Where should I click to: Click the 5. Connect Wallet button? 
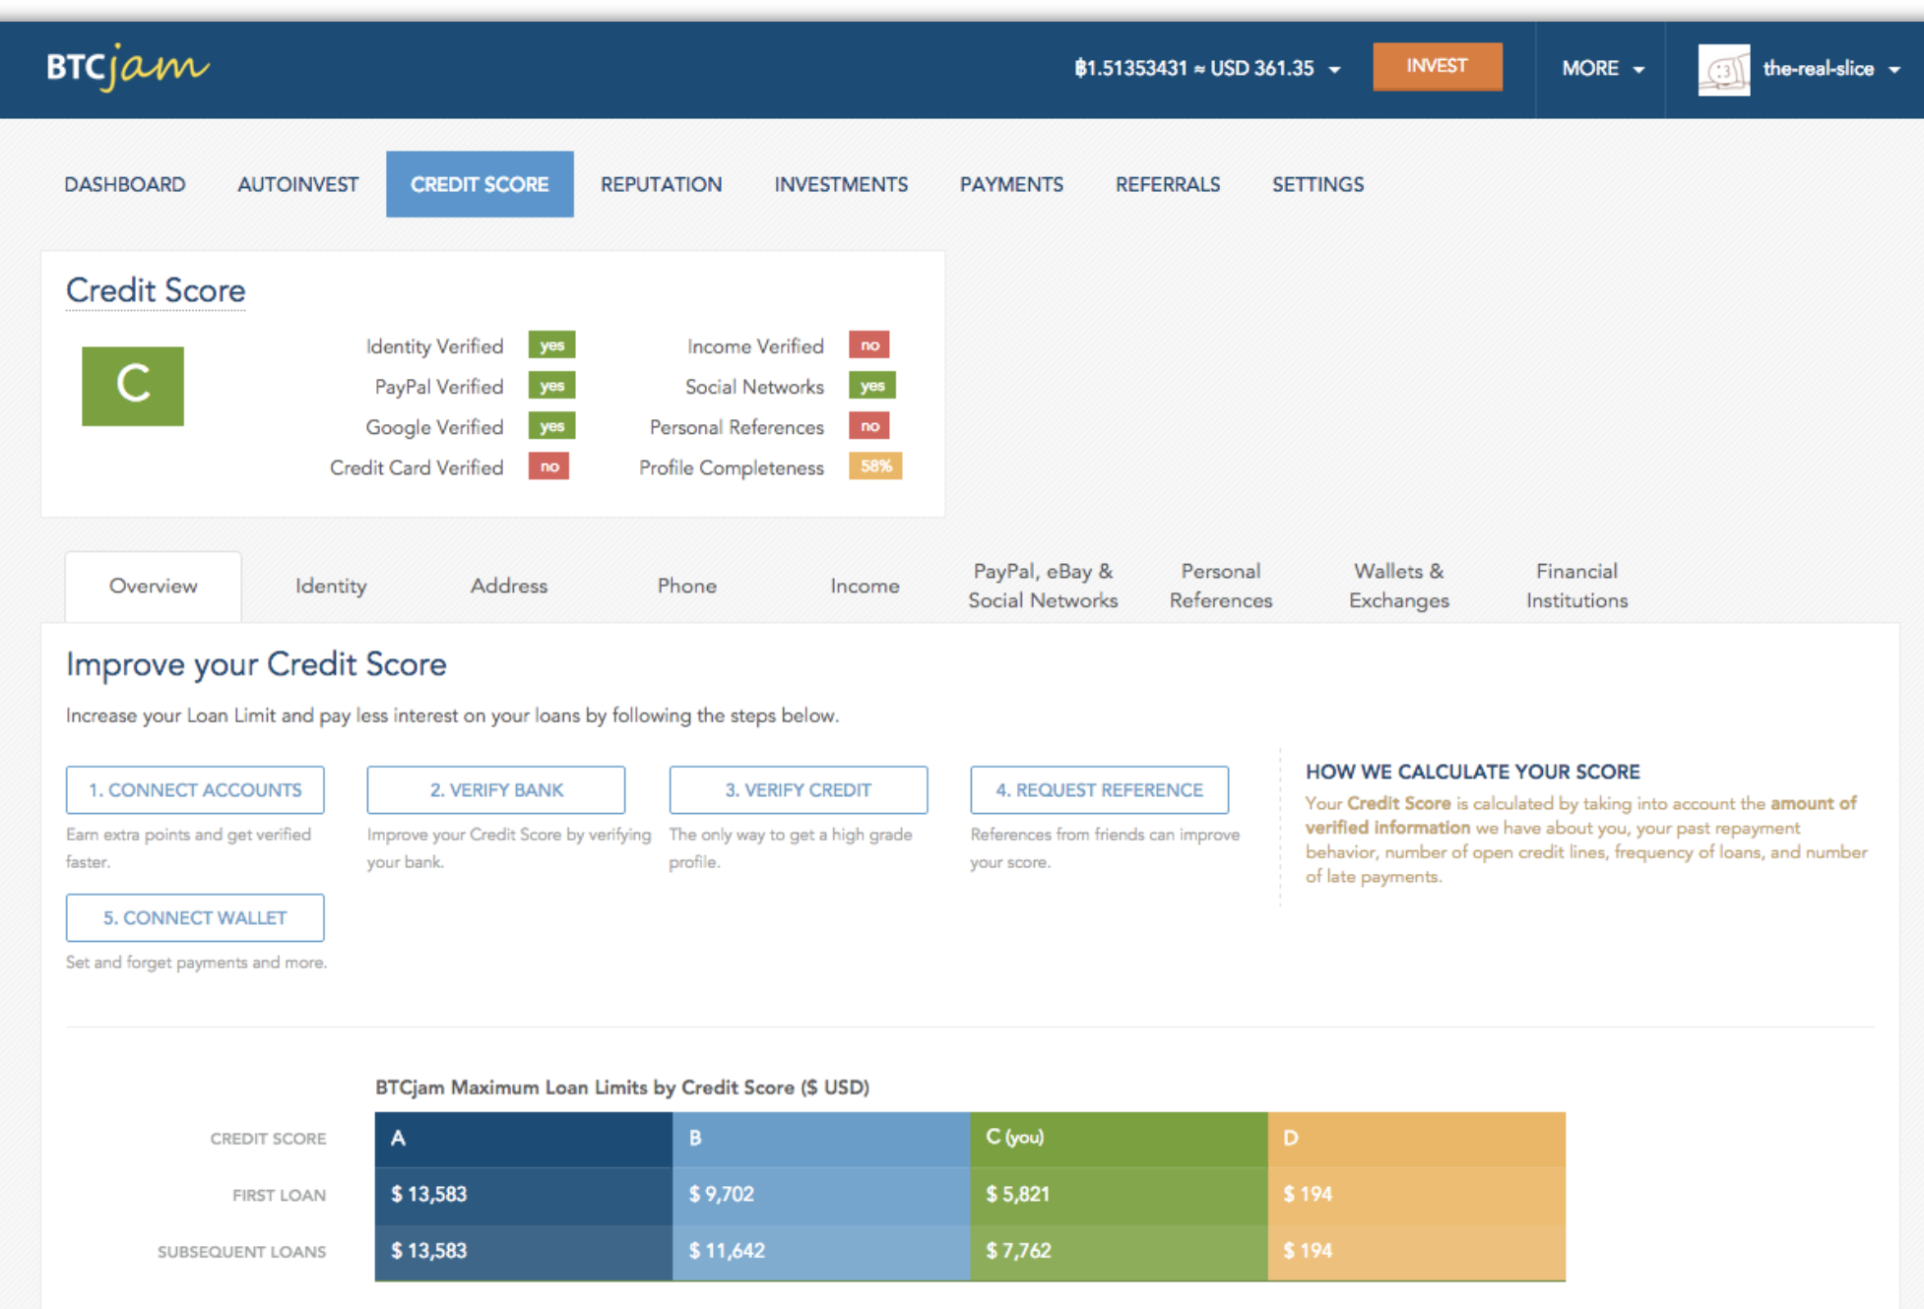[195, 917]
